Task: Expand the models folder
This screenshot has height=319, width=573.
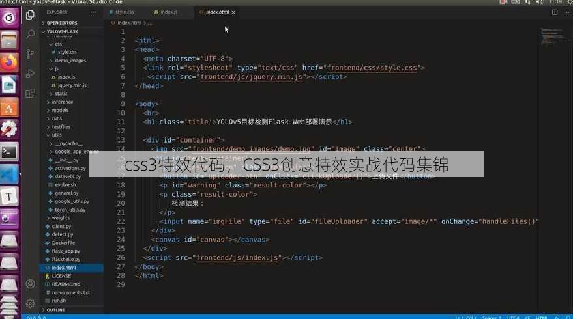Action: coord(60,110)
